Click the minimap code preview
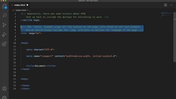Screen dimensions: 176x99 167,15
